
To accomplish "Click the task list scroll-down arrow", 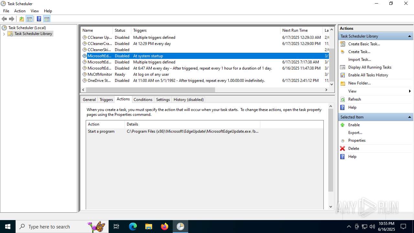I will (x=331, y=84).
